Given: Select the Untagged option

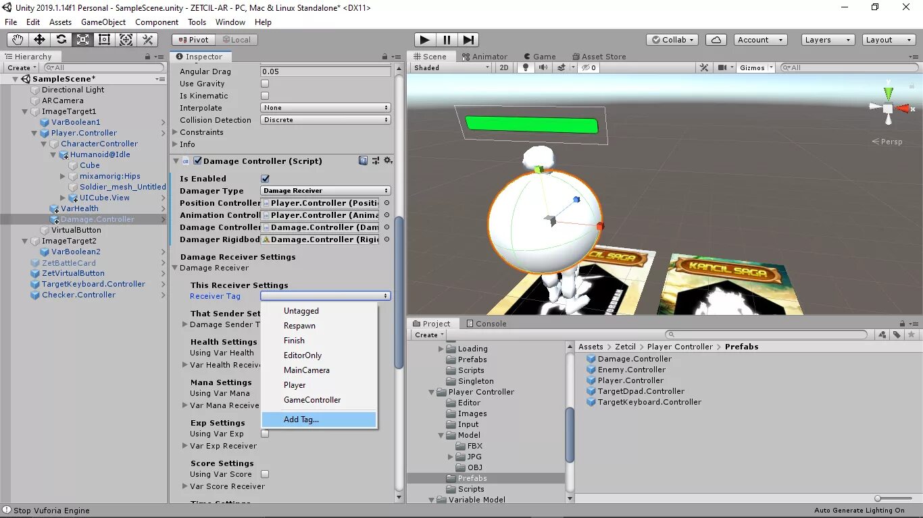Looking at the screenshot, I should (x=319, y=311).
